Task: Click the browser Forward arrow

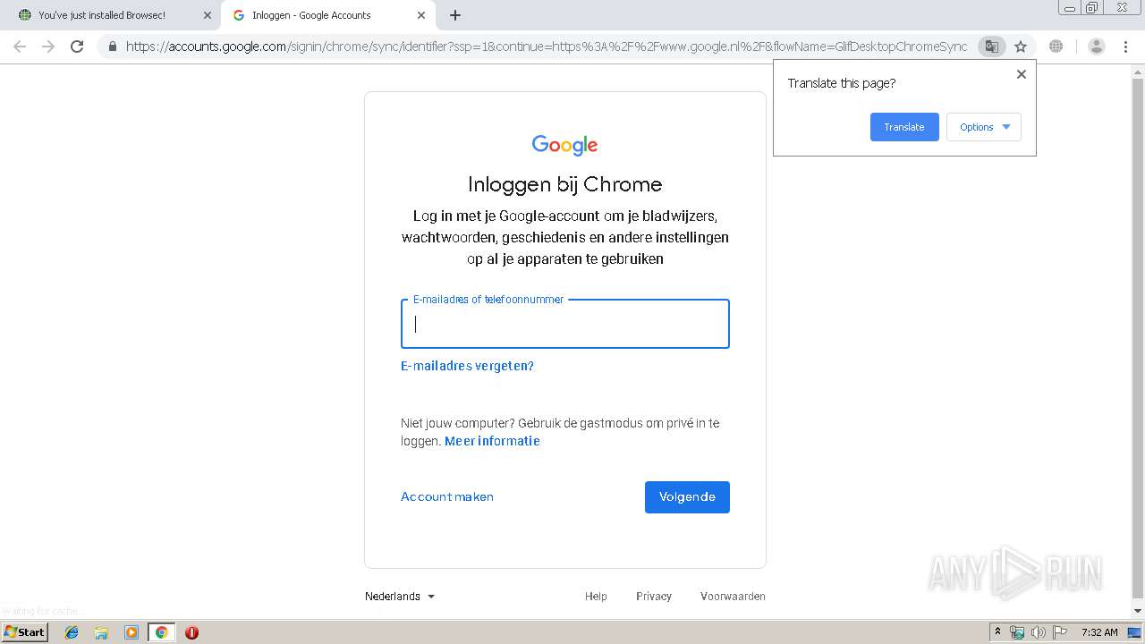Action: pos(48,47)
